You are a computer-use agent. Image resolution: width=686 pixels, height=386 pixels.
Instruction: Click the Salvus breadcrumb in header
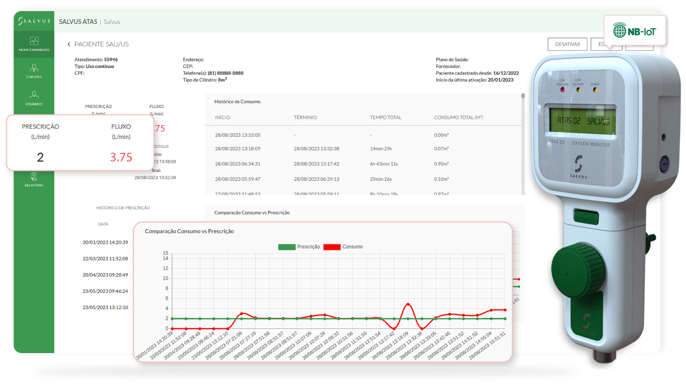pos(112,22)
